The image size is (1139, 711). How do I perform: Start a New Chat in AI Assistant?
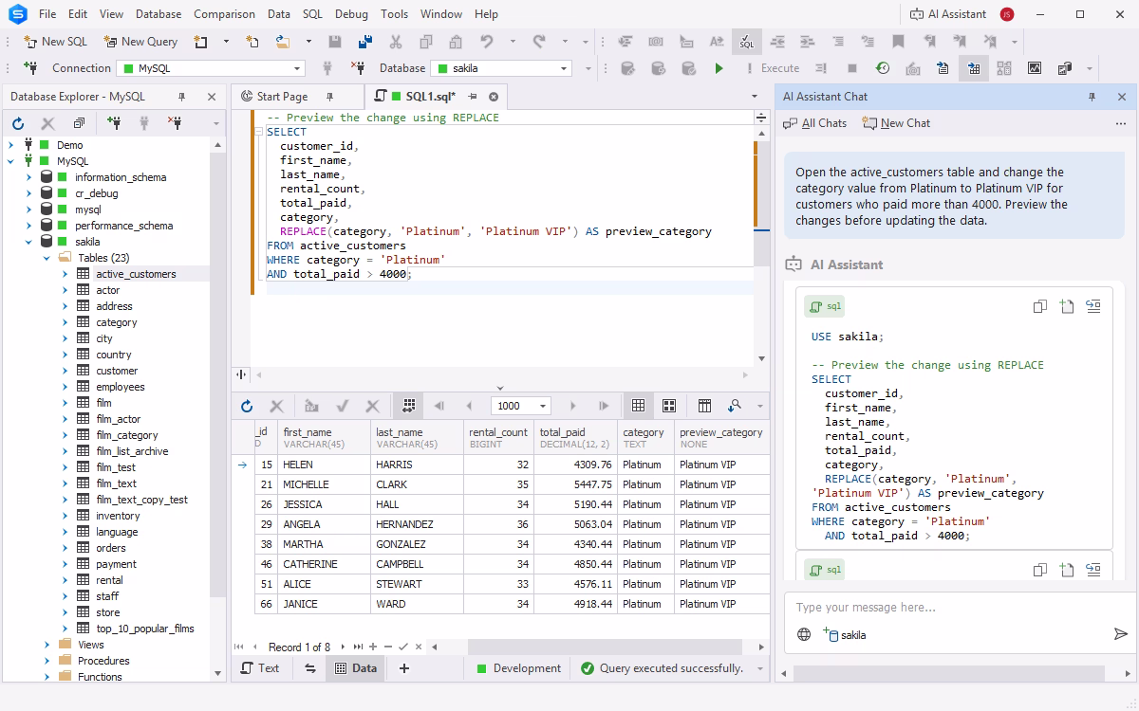(x=896, y=123)
